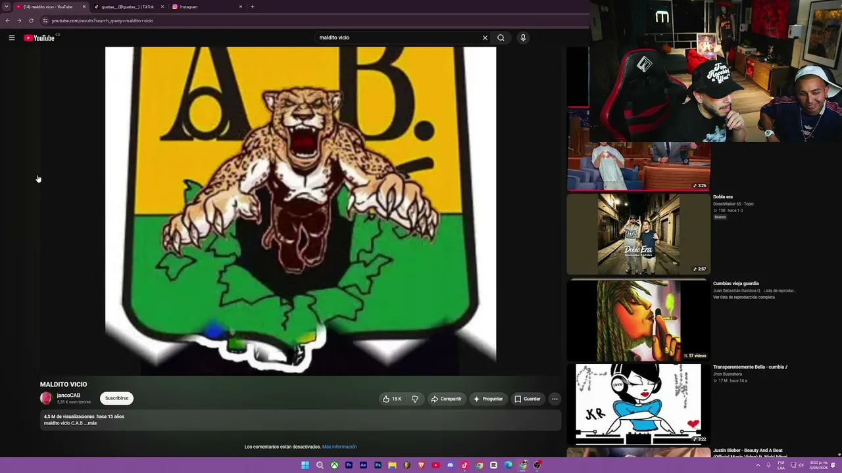Start voice search with microphone icon
The image size is (842, 473).
(x=523, y=38)
